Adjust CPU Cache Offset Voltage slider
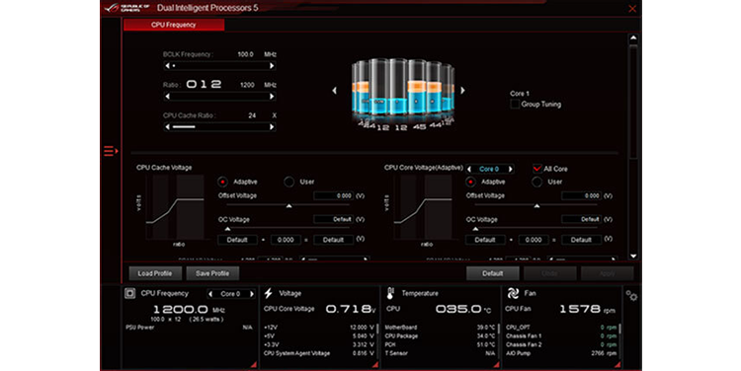The image size is (741, 371). 288,206
